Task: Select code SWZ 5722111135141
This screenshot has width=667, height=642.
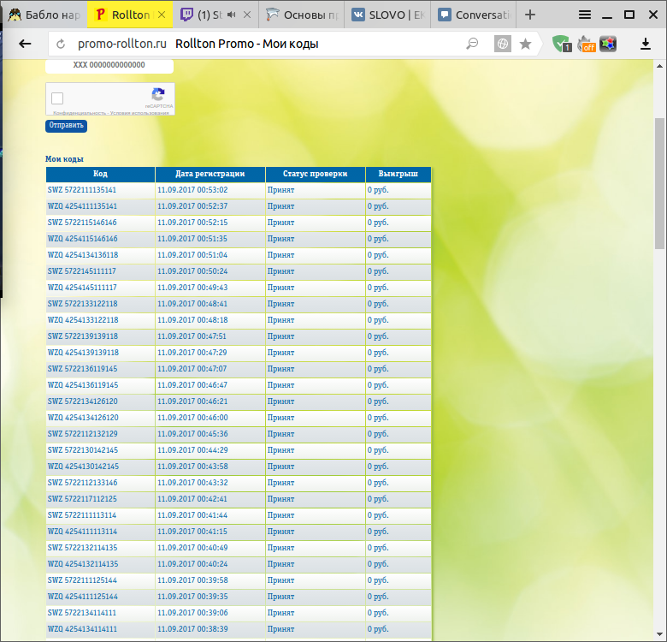Action: pos(82,190)
